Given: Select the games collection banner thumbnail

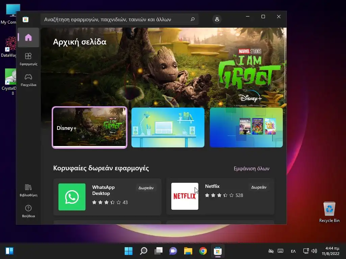Looking at the screenshot, I should 246,127.
